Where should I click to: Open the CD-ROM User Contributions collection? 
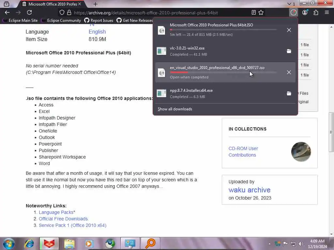[243, 152]
